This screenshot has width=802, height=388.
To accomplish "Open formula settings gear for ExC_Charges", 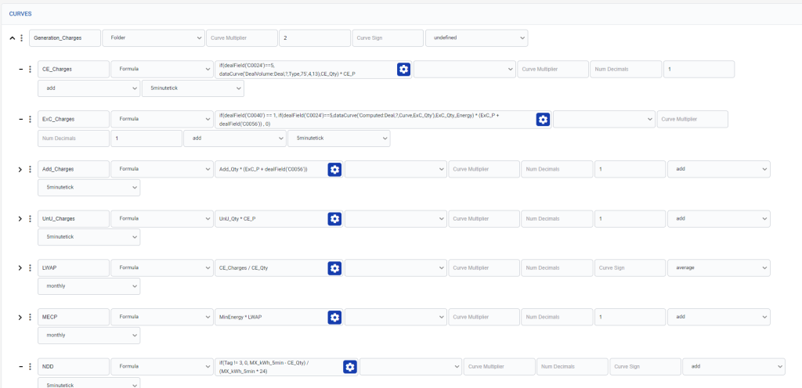I will (x=543, y=119).
